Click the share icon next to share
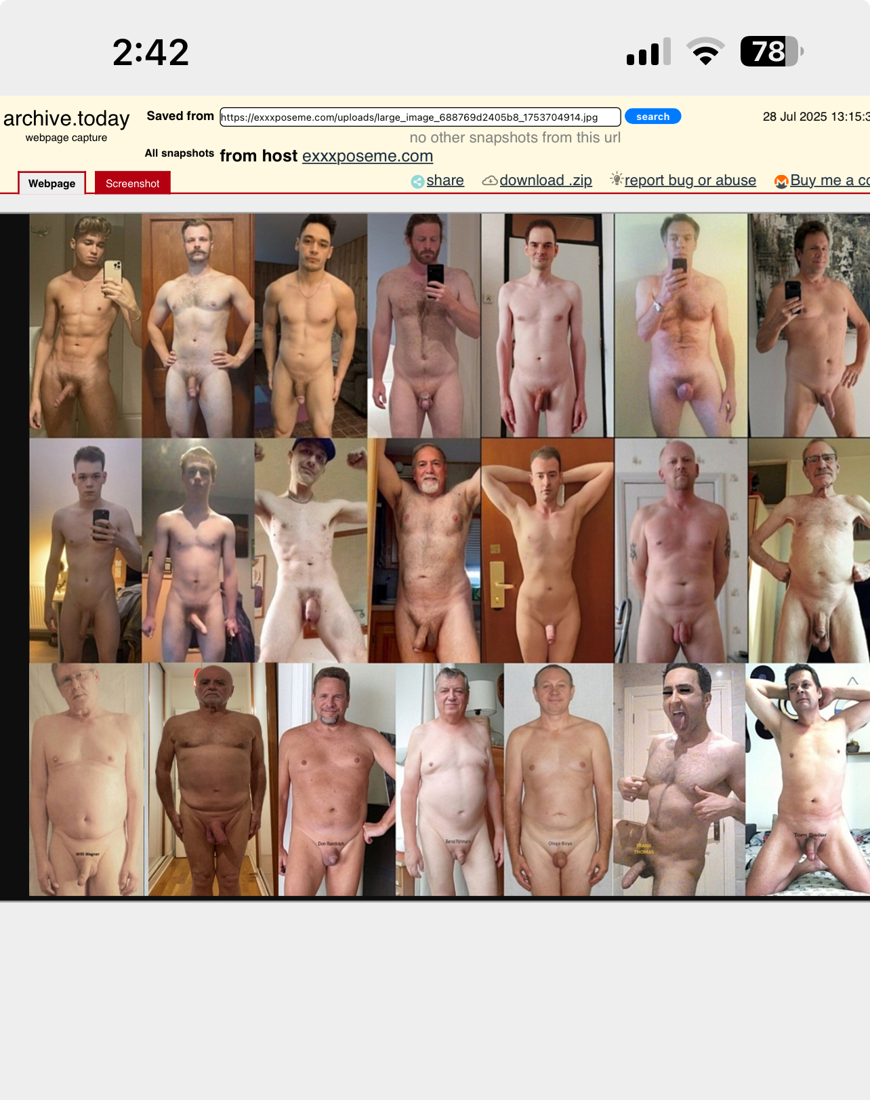The height and width of the screenshot is (1100, 870). [417, 181]
